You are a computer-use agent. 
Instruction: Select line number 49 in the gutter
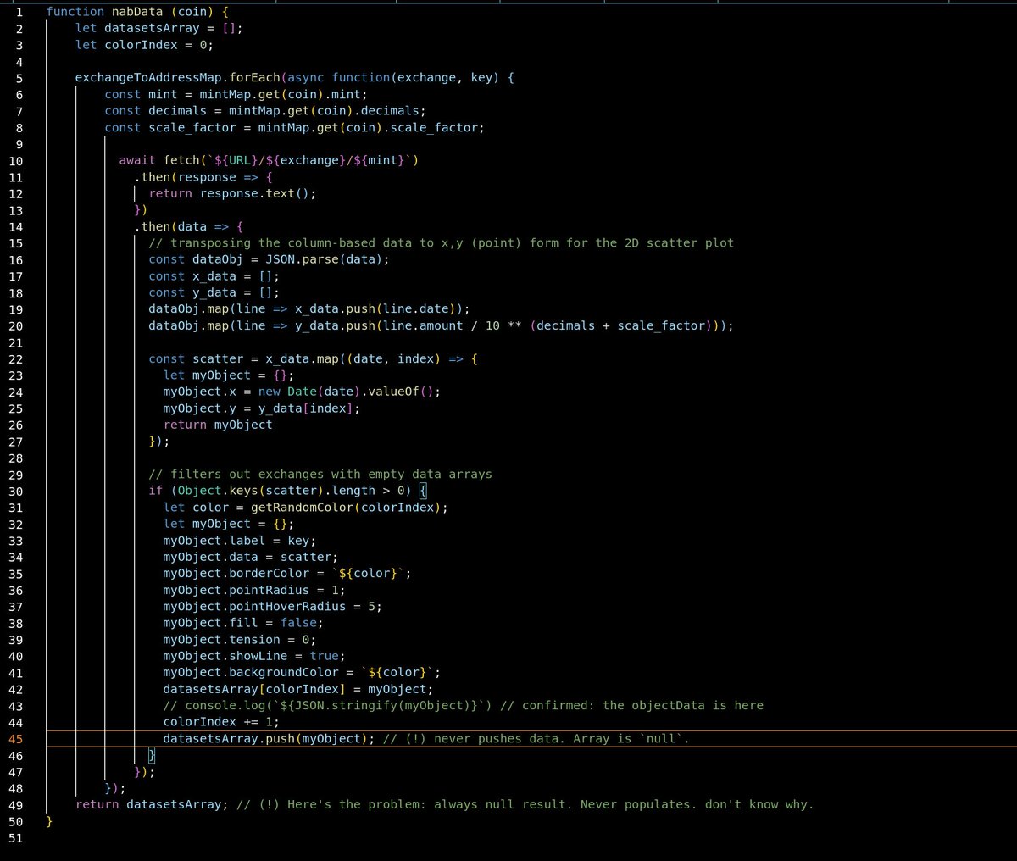(15, 804)
